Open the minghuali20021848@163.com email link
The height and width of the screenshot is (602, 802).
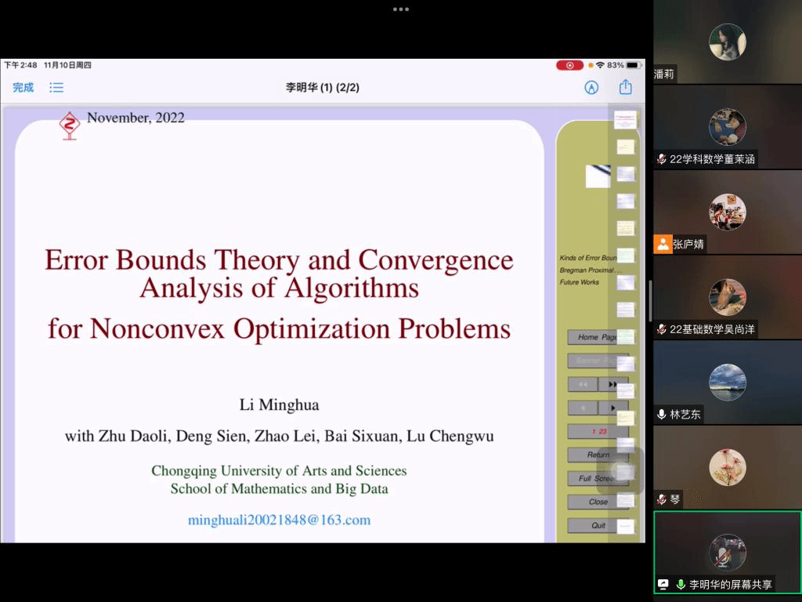[x=279, y=520]
